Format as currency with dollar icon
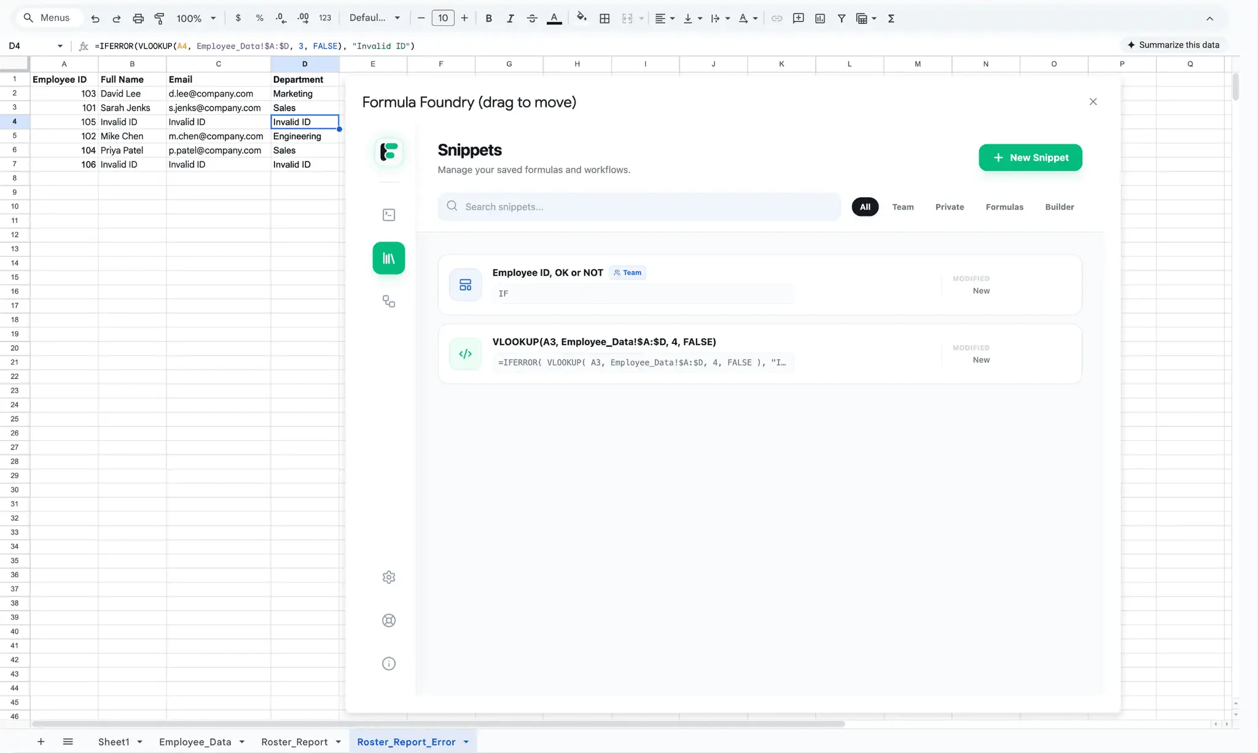 point(238,18)
